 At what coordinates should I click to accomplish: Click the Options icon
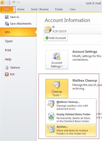7,68
